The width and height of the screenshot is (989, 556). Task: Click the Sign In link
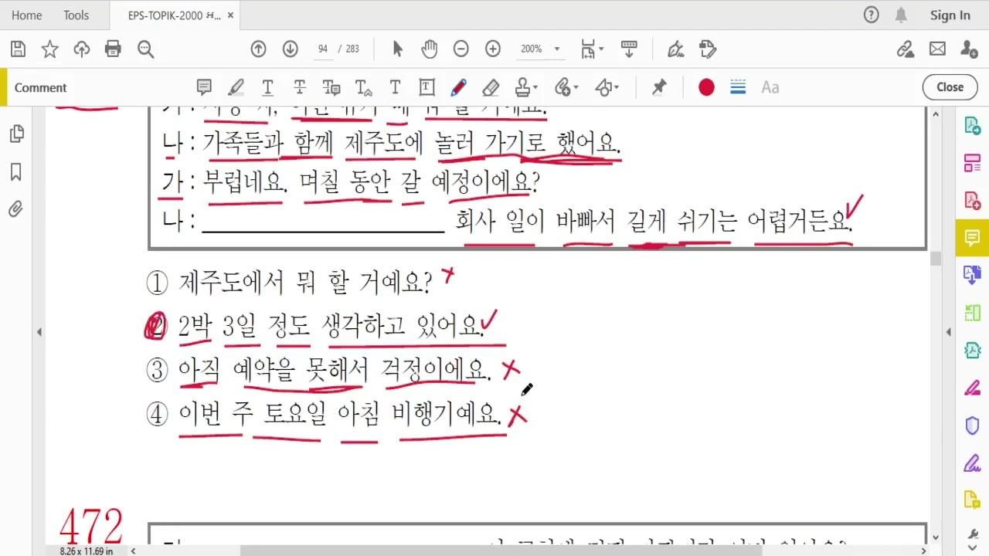click(950, 15)
